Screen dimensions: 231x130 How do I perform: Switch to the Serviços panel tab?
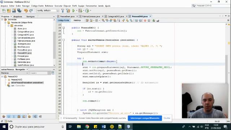[30, 17]
